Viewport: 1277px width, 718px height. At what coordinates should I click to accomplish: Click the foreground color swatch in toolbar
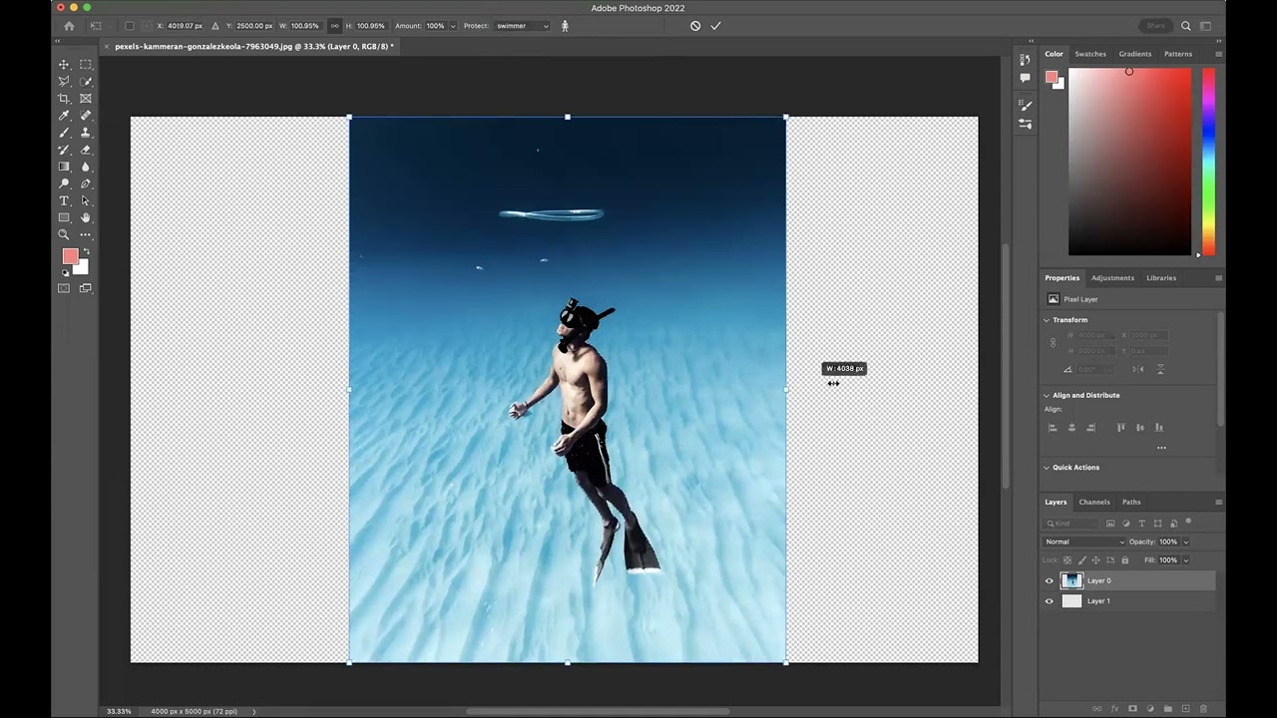[70, 256]
